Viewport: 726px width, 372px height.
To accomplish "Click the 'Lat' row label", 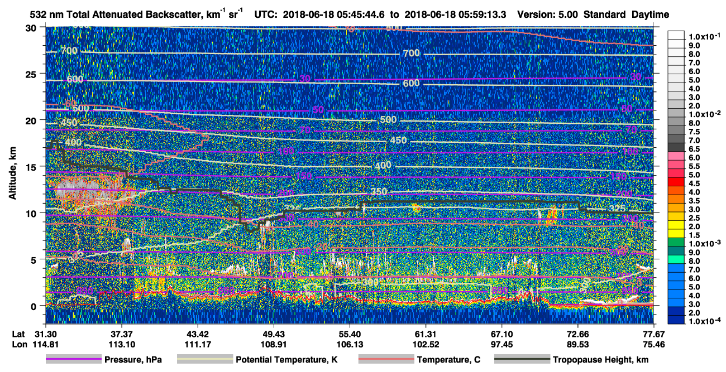I will [x=18, y=334].
